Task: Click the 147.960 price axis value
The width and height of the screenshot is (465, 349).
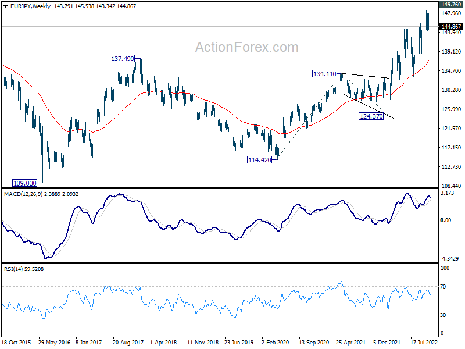Action: click(452, 13)
